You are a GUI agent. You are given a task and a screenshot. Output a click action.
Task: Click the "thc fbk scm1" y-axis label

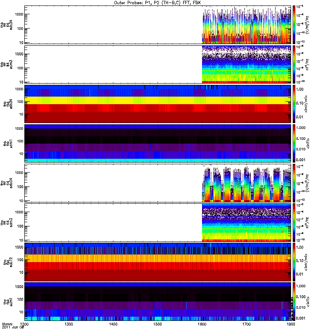[x=8, y=302]
